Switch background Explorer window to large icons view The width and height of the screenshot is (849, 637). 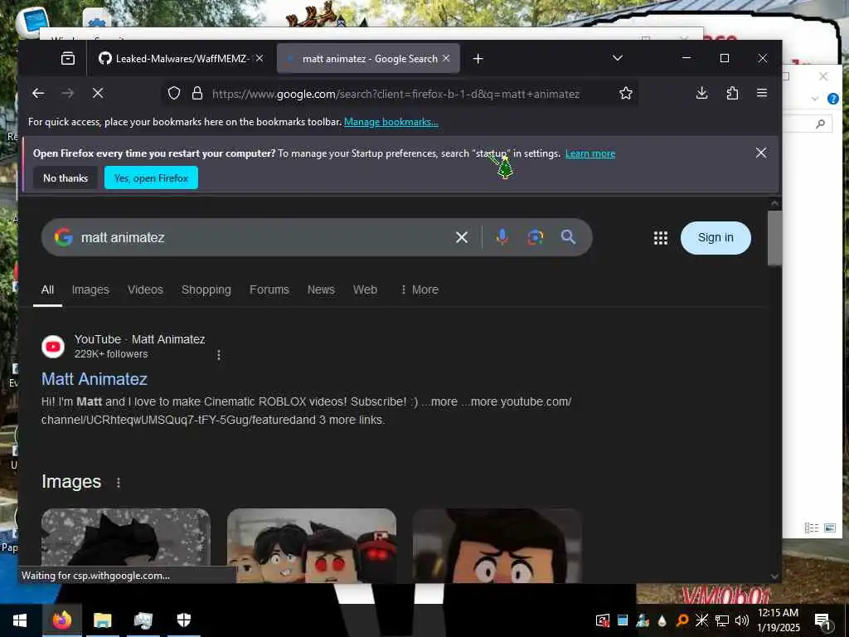(x=829, y=528)
